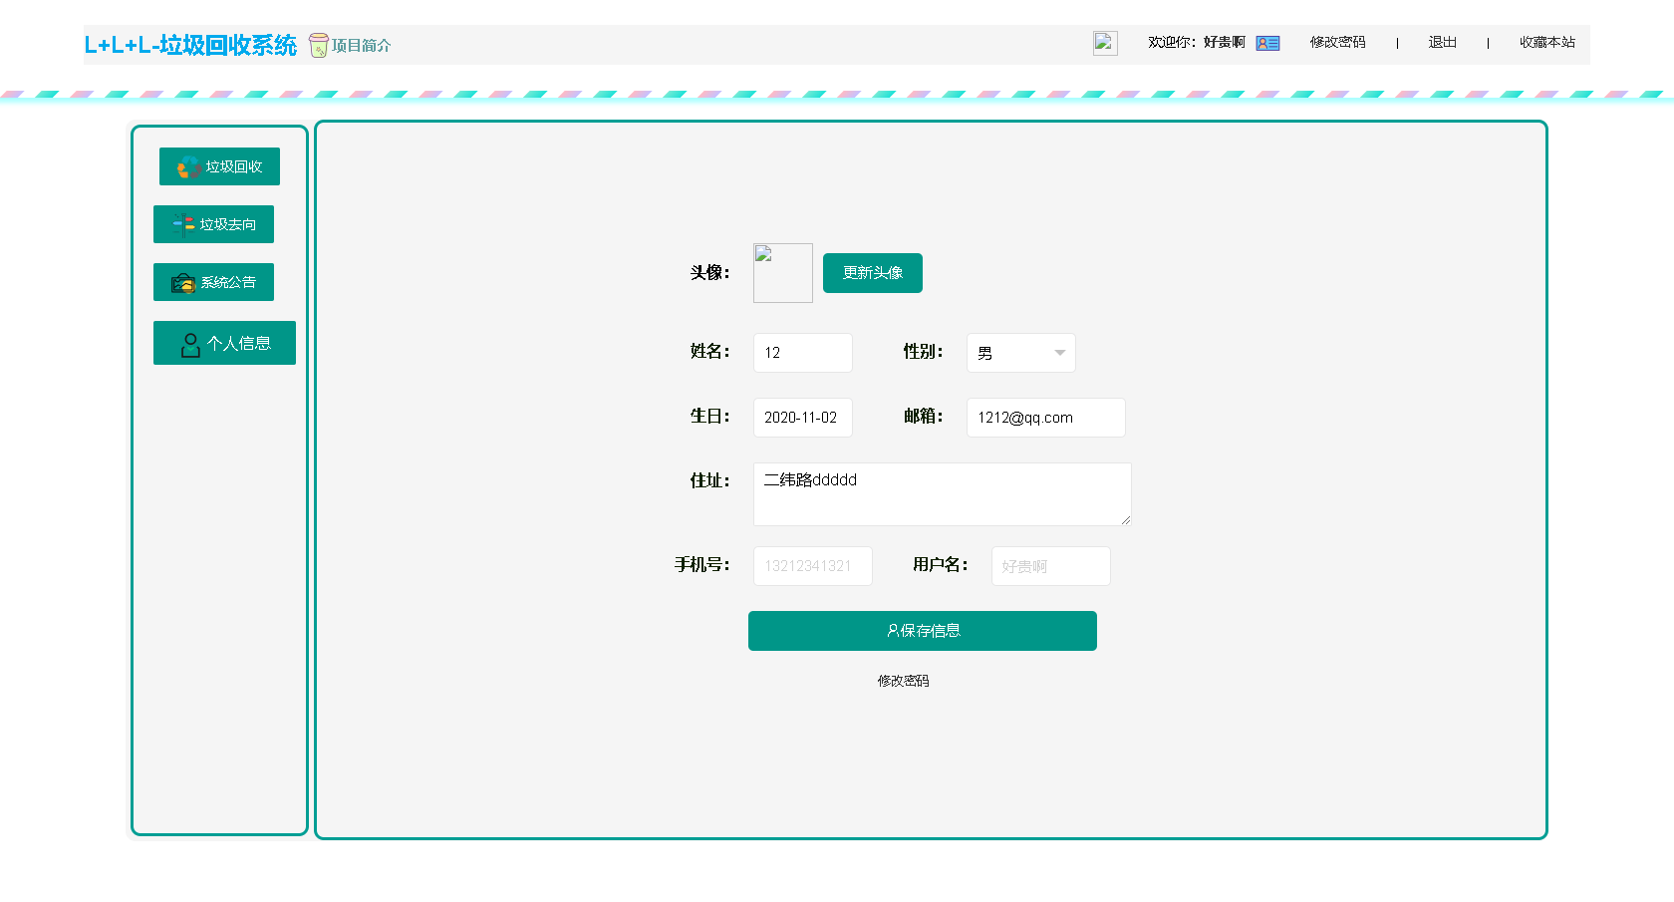Click the 邮箱 email input field
Screen dimensions: 1674x902
1045,417
